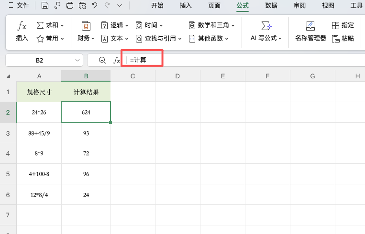Open the 财务 functions dropdown

[86, 38]
